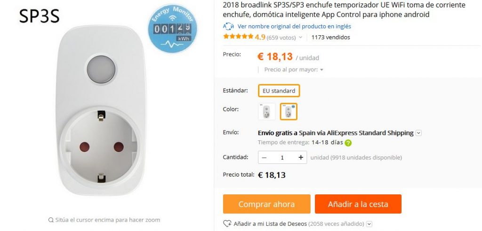Click the five-star rating icons
The height and width of the screenshot is (231, 482).
point(238,37)
